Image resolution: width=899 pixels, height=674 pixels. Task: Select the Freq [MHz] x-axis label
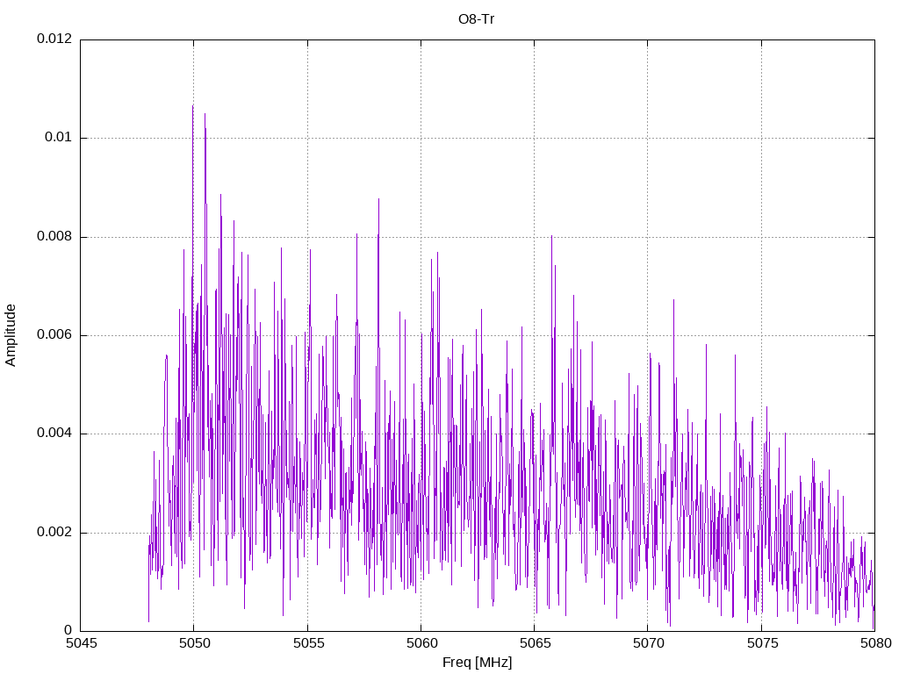coord(477,663)
